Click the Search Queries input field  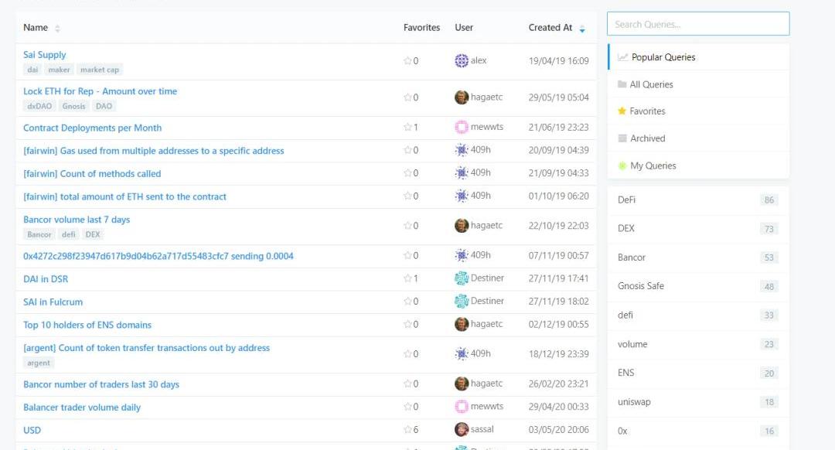[697, 24]
